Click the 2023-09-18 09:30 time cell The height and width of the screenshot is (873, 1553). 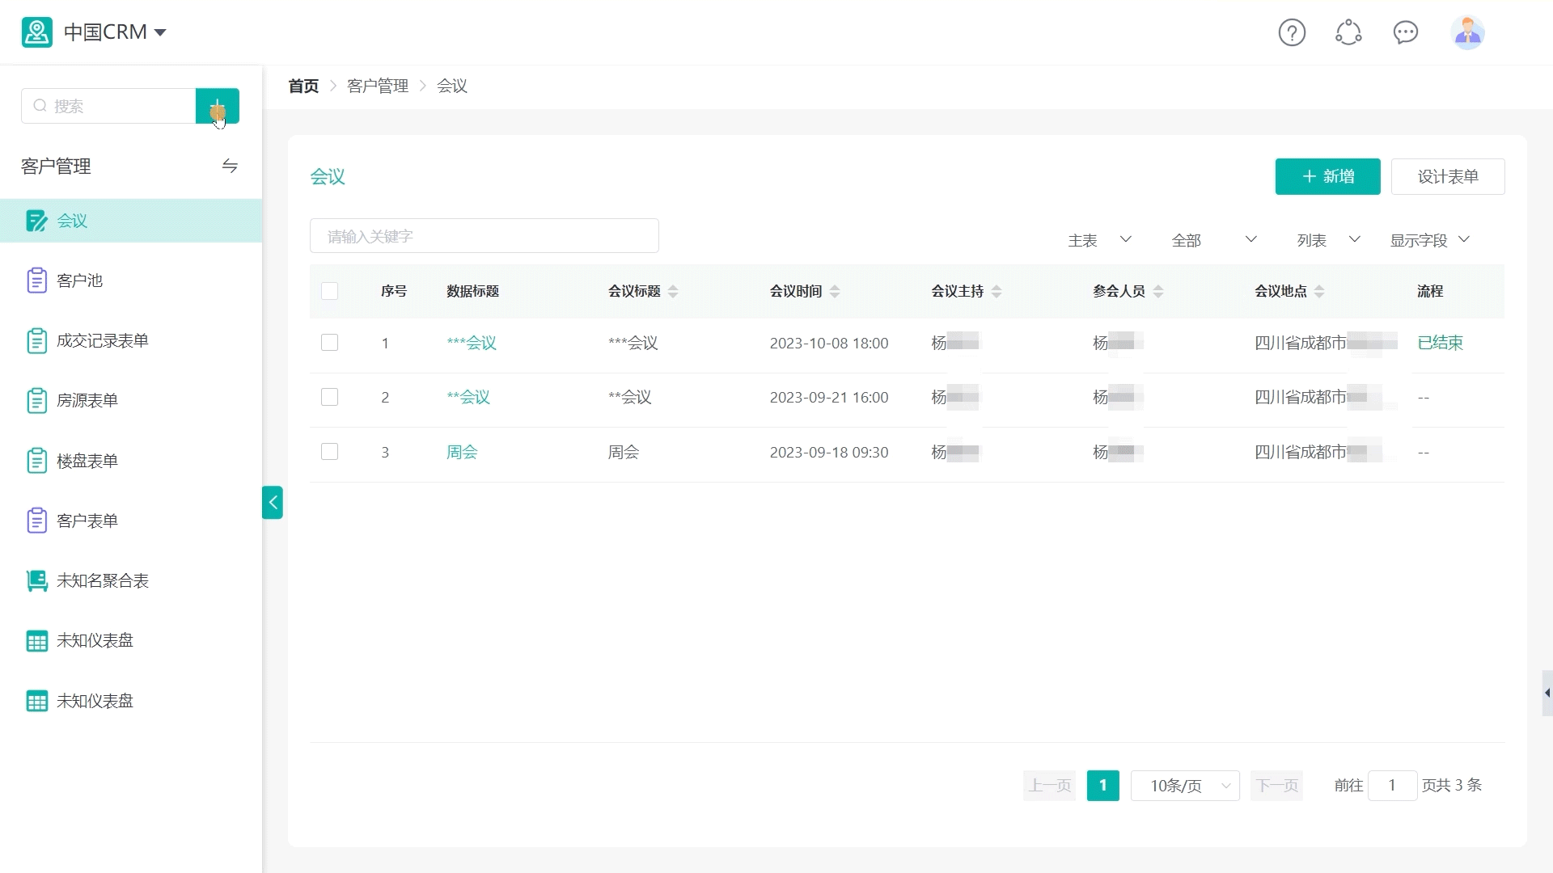tap(829, 452)
